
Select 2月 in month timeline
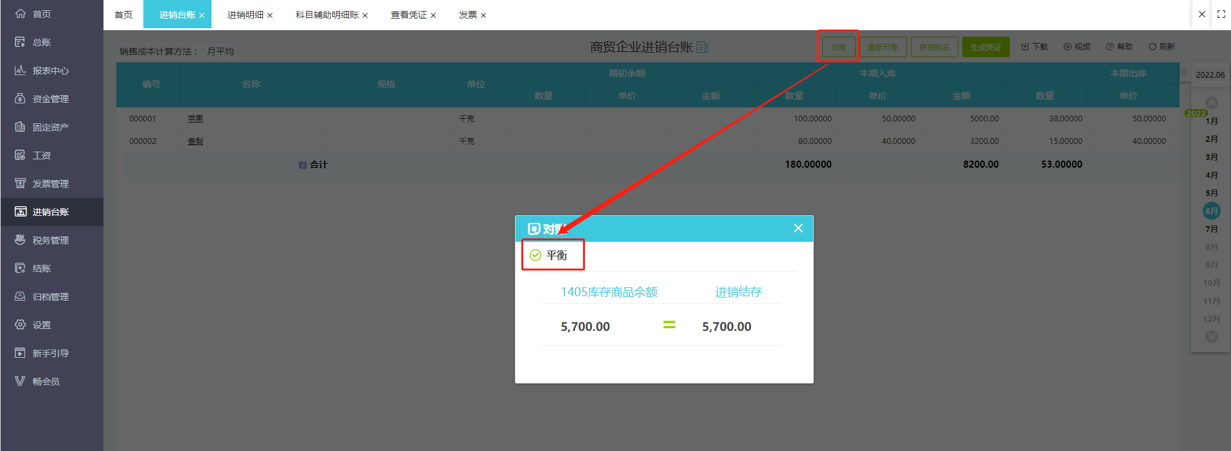(1212, 139)
